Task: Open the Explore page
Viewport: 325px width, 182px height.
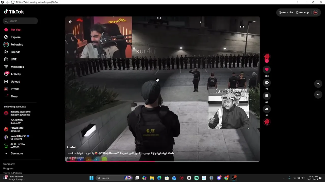Action: coord(16,37)
